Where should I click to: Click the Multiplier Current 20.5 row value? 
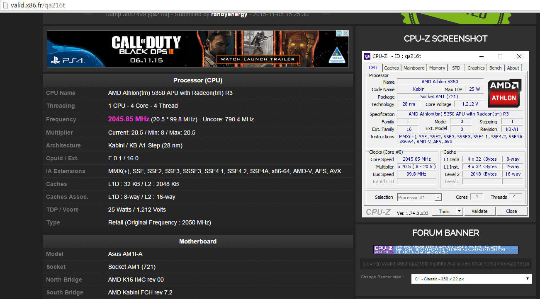[152, 133]
